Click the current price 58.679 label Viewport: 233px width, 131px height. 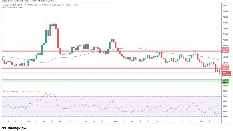coord(225,72)
